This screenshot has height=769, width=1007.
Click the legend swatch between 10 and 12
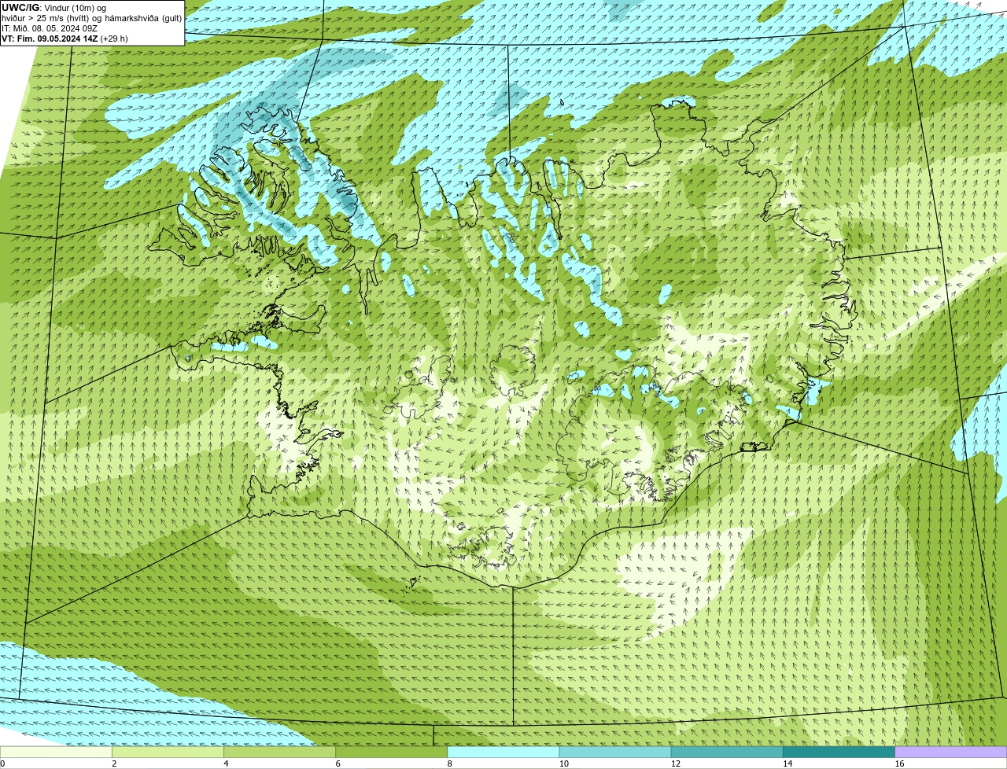coord(615,752)
